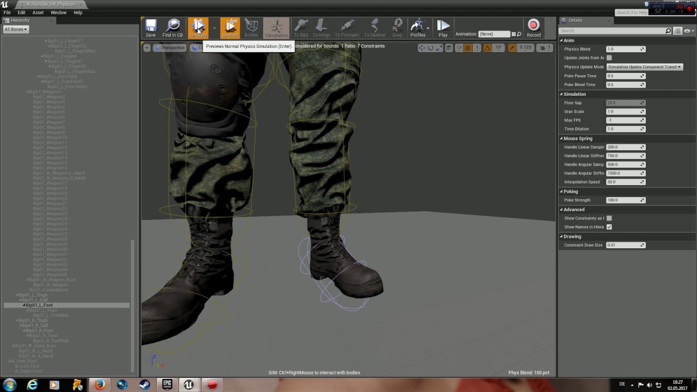Toggle grid snapping in viewport
This screenshot has width=697, height=392.
pos(468,48)
